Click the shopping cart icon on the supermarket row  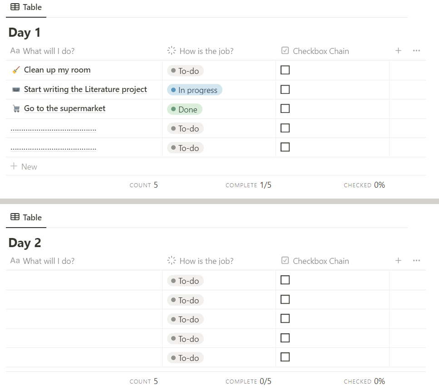point(16,109)
